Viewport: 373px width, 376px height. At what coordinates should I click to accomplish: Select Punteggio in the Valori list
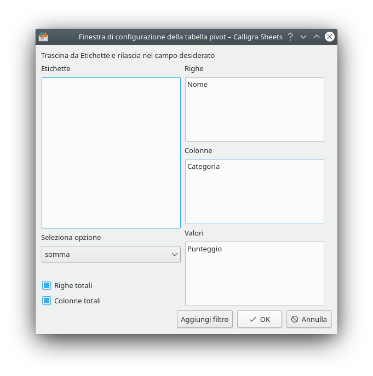coord(204,249)
